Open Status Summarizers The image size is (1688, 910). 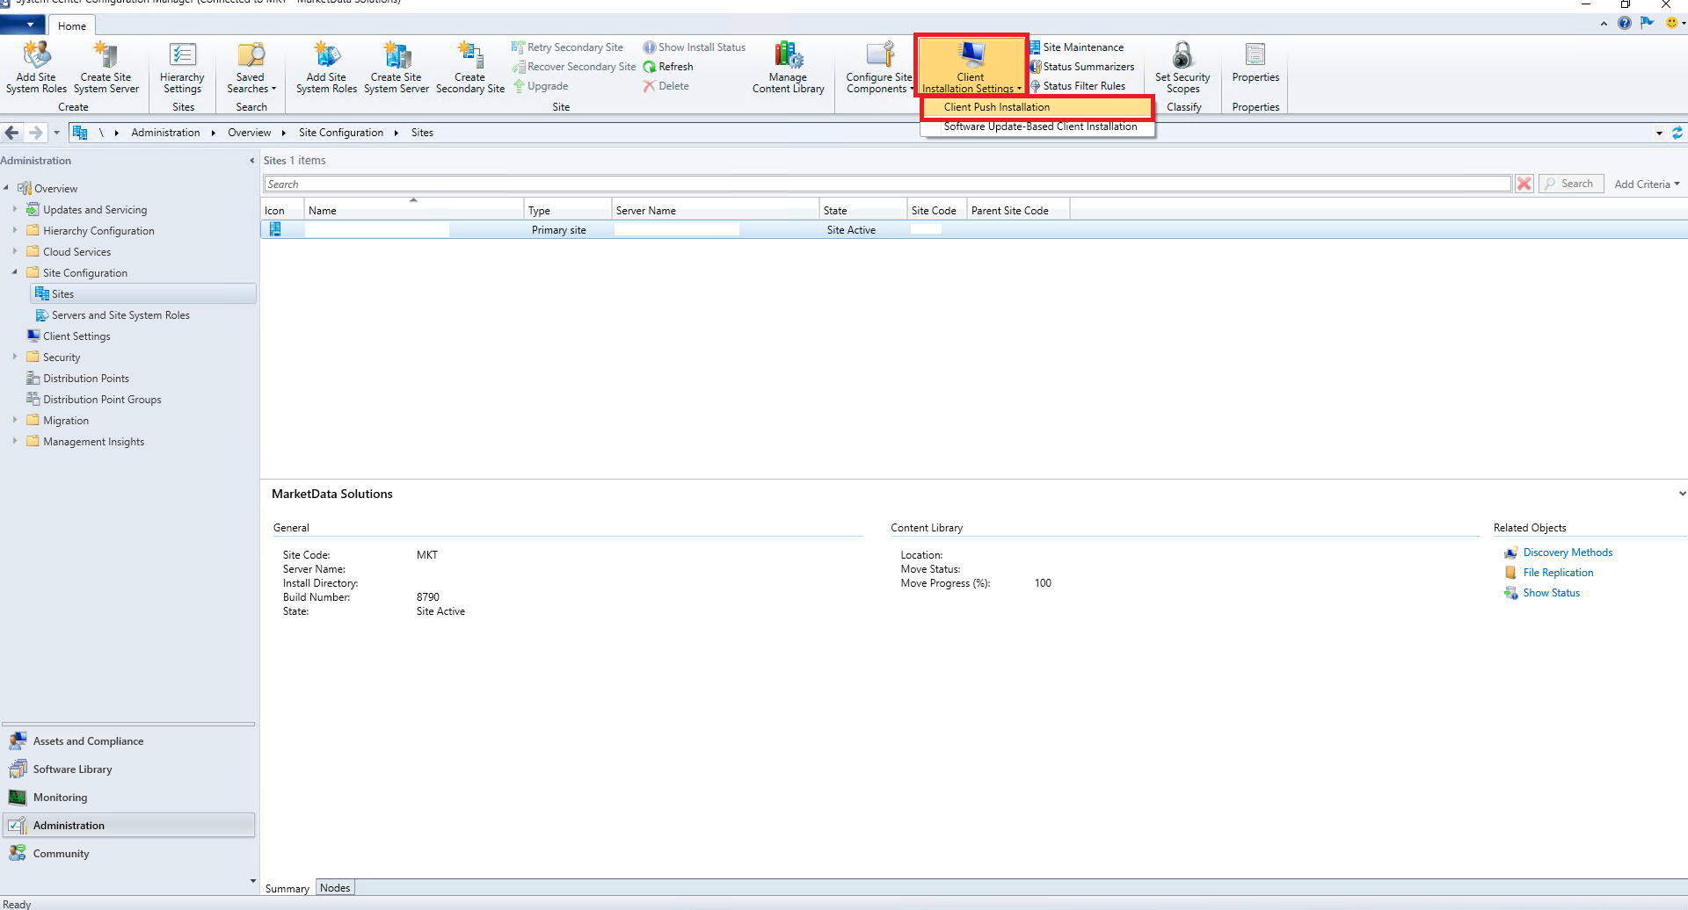click(x=1082, y=67)
